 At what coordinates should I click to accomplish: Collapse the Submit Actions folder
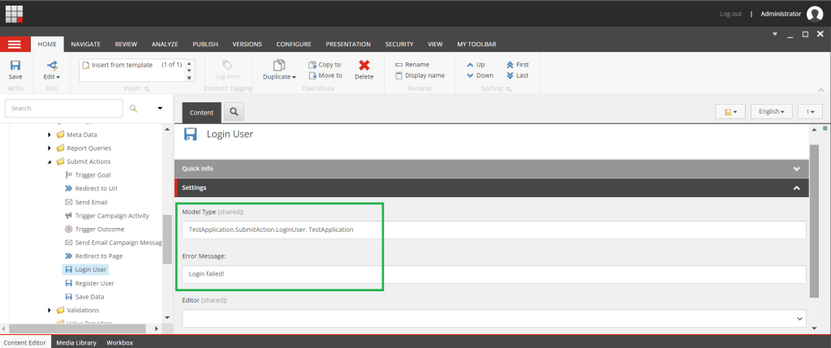[50, 161]
